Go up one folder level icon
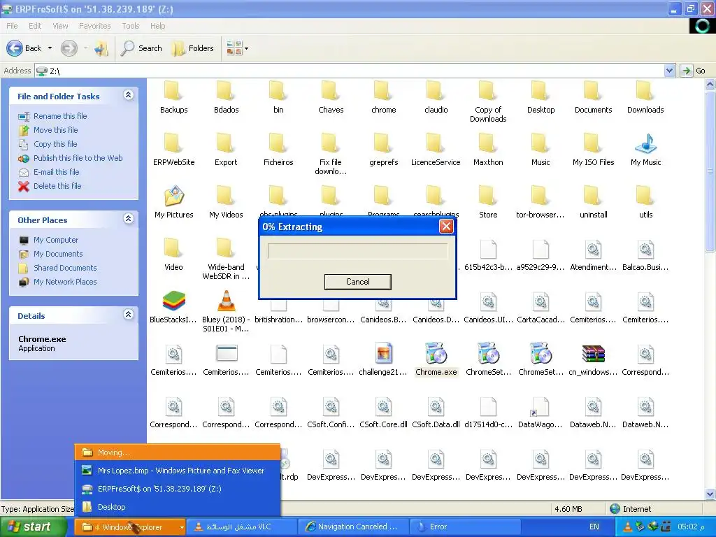 coord(101,48)
